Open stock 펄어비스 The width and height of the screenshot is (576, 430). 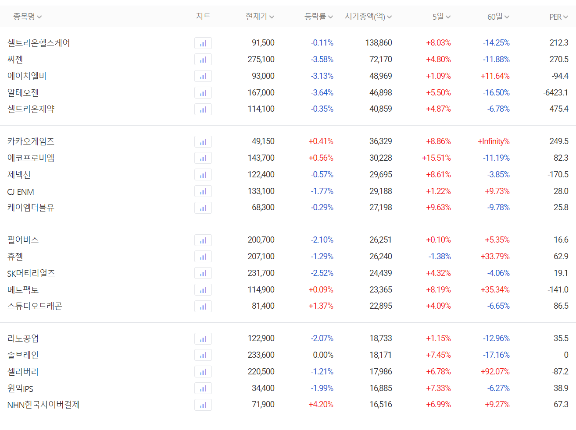pos(23,240)
